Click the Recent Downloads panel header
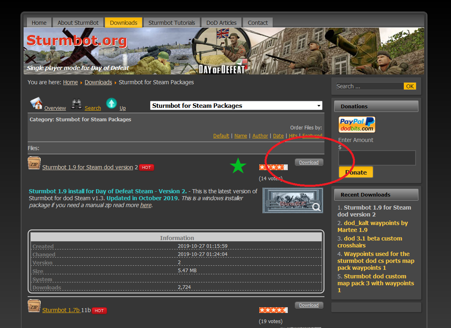 (x=376, y=195)
